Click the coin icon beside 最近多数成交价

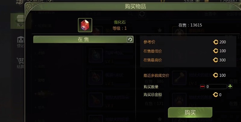(x=215, y=75)
